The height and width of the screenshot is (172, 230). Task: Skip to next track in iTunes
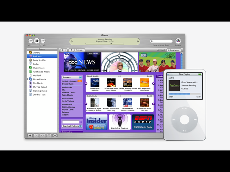(x=43, y=41)
